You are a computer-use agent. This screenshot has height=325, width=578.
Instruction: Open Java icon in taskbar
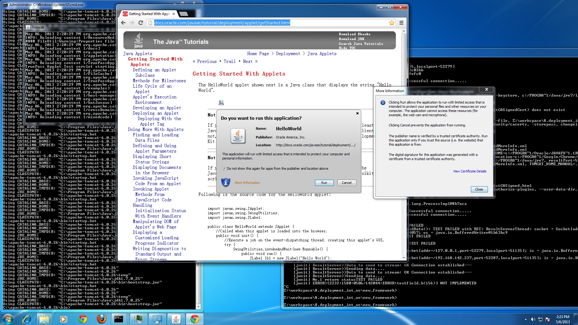tap(176, 319)
